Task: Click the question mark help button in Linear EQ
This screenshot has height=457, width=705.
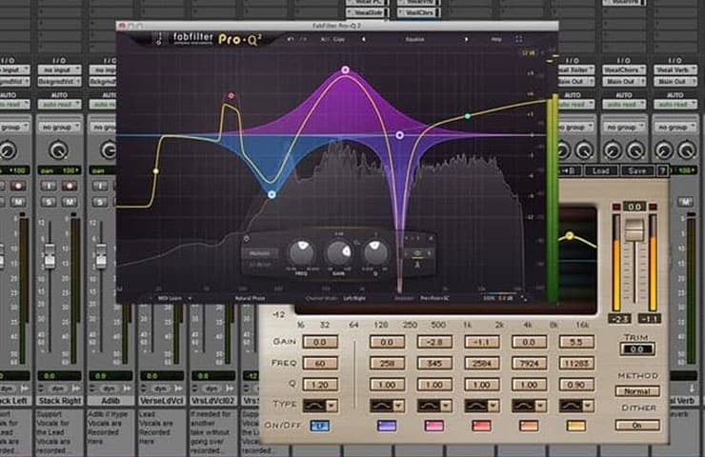Action: pos(662,171)
